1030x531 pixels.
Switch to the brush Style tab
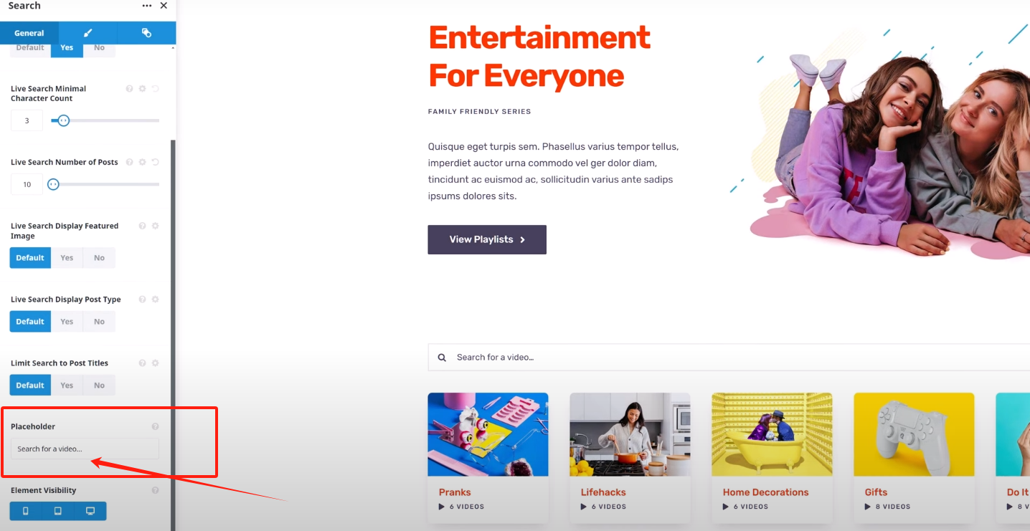click(x=88, y=33)
